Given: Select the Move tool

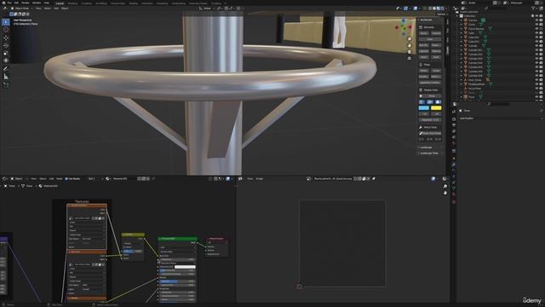Looking at the screenshot, I should click(6, 38).
